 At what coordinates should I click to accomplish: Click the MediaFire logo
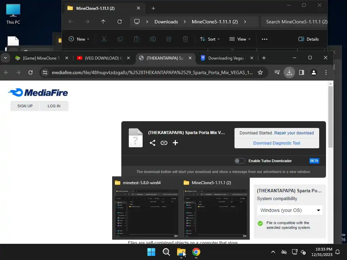[38, 92]
